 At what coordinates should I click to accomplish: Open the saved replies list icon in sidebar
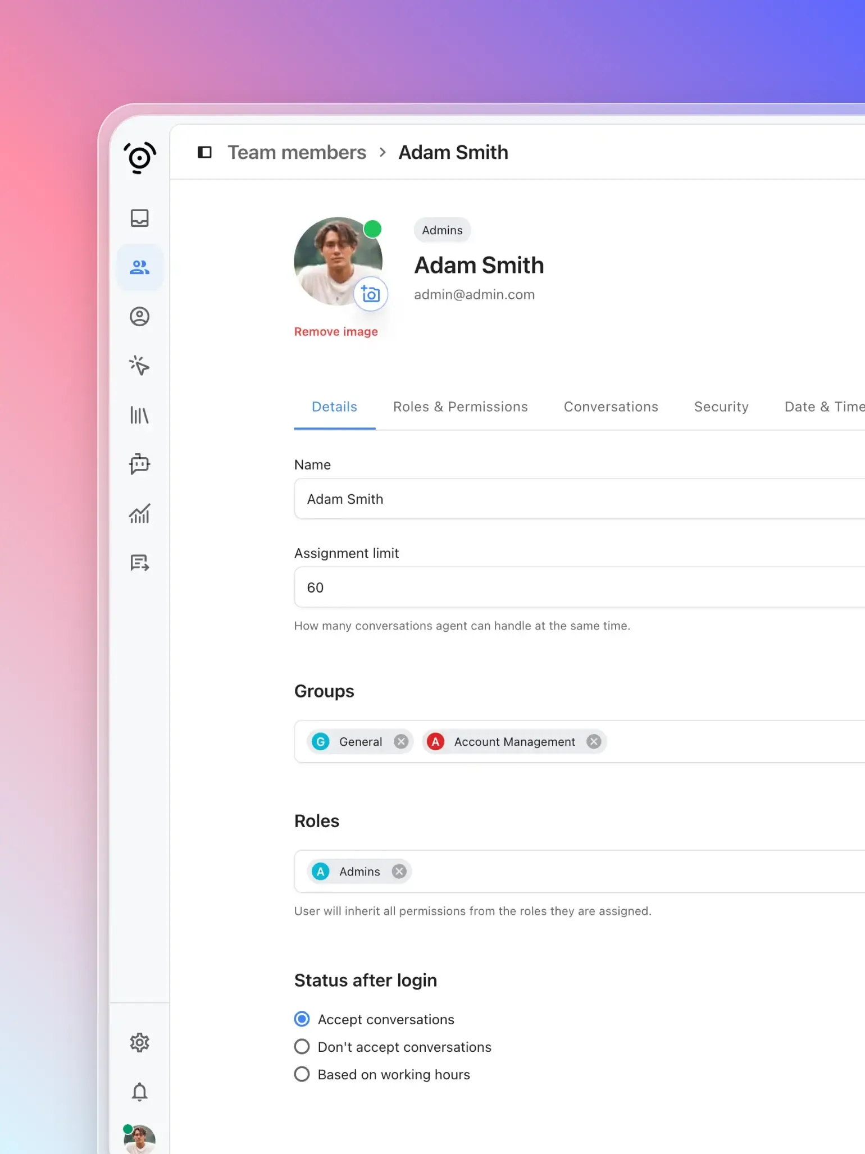[x=139, y=563]
